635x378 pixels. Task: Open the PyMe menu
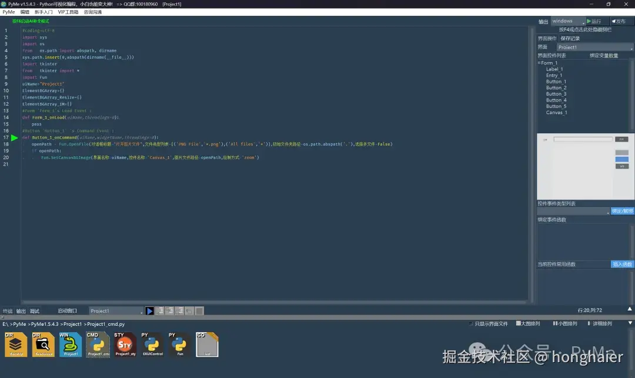8,12
